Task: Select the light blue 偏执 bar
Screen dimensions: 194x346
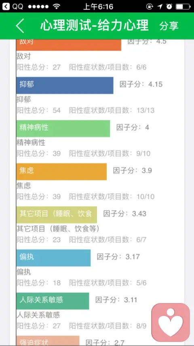Action: [53, 258]
